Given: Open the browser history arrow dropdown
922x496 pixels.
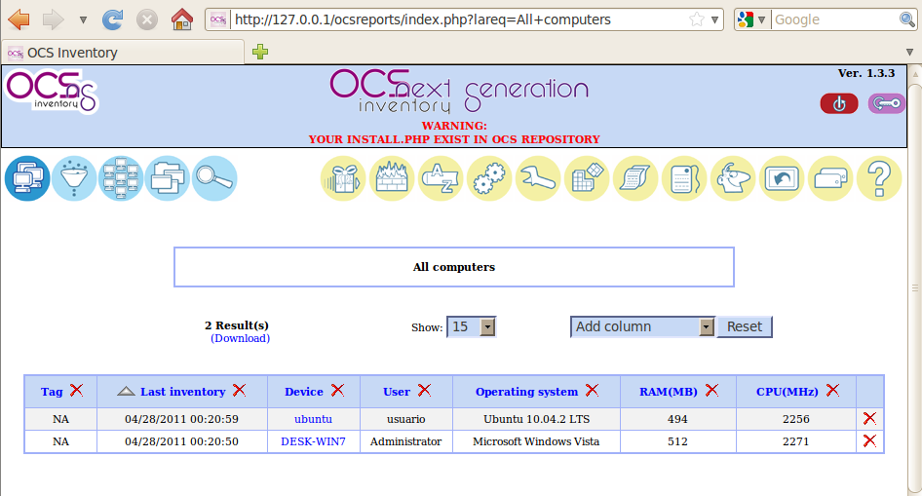Looking at the screenshot, I should [x=83, y=20].
